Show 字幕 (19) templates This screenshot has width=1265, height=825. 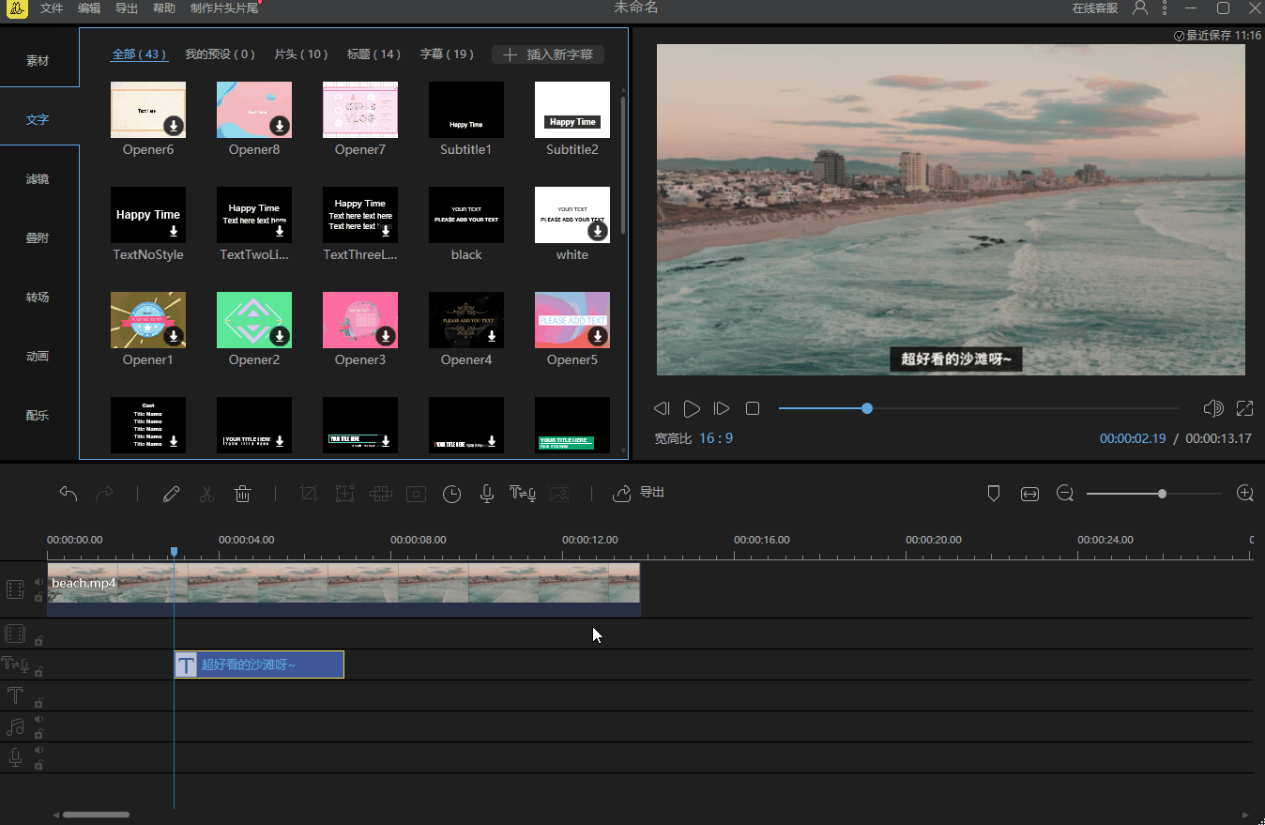(x=447, y=54)
